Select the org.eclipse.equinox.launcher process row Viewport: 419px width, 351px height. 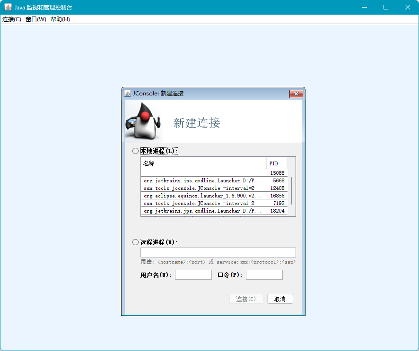click(x=214, y=196)
